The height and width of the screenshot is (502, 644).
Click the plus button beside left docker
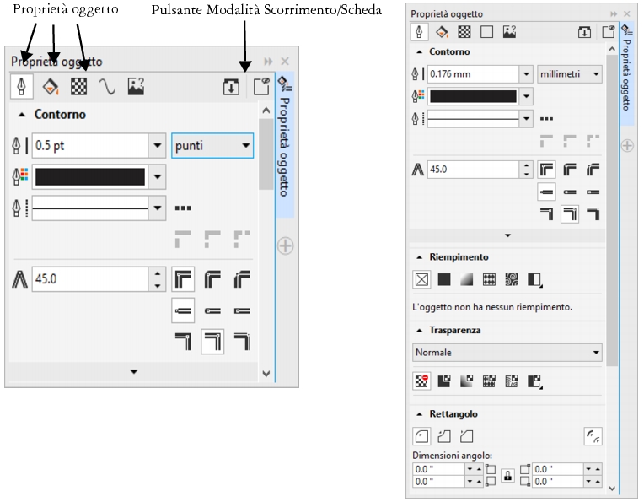285,246
